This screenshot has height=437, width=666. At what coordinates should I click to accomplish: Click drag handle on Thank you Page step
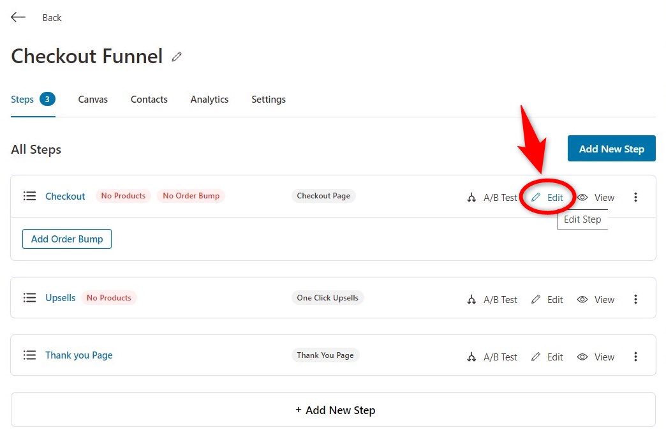(x=29, y=355)
